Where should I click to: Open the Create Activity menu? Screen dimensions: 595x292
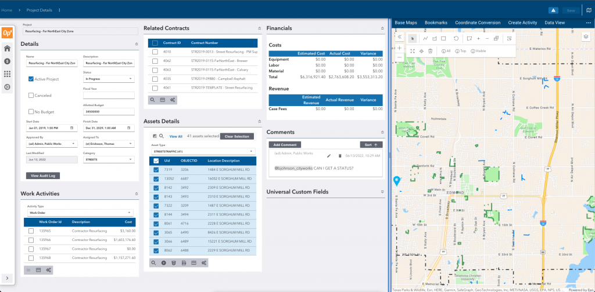522,23
